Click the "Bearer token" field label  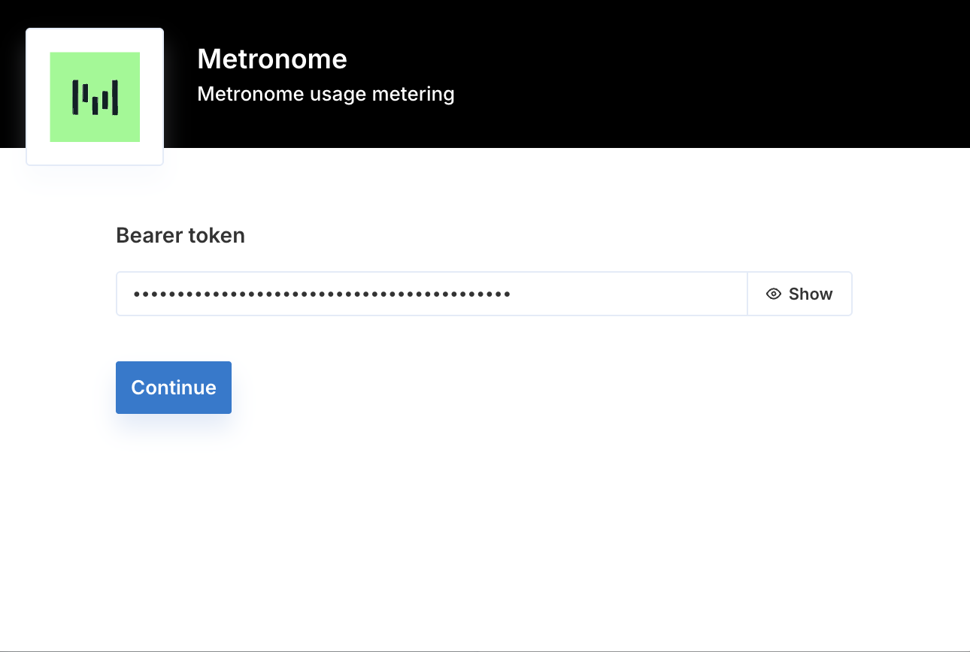[x=180, y=236]
